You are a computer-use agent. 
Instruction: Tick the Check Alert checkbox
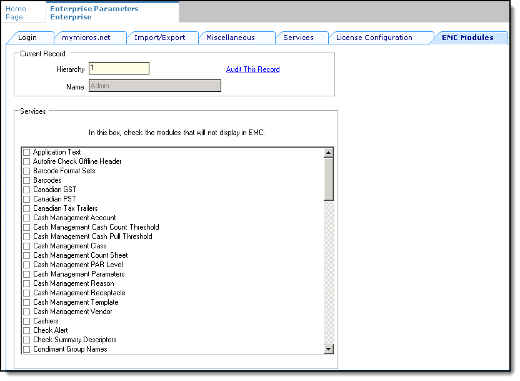[26, 330]
